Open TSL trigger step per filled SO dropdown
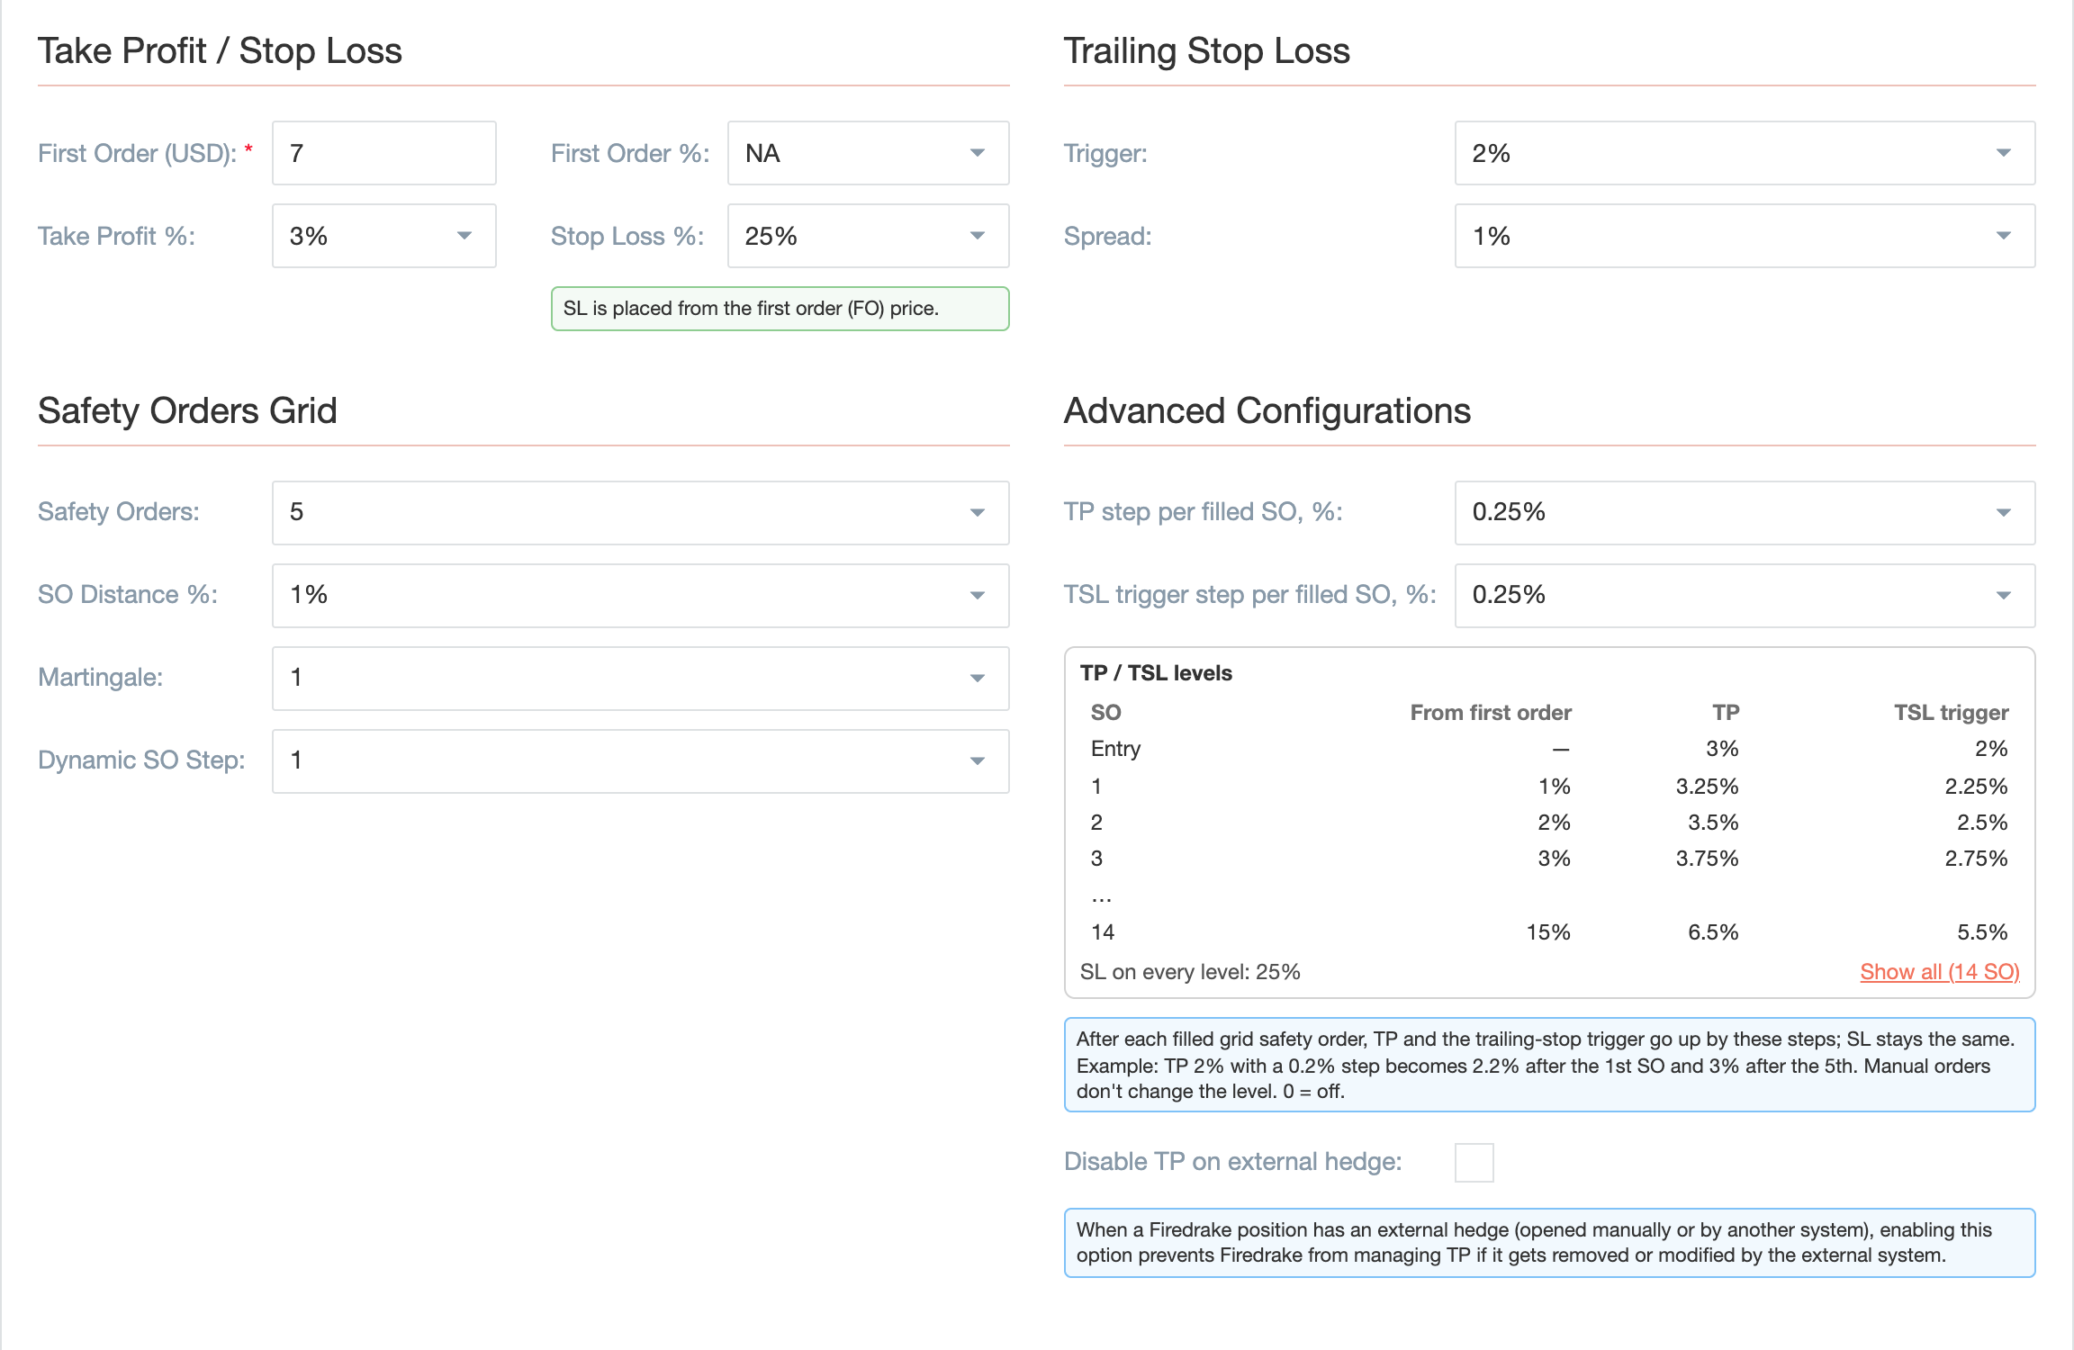2074x1350 pixels. click(x=1745, y=596)
